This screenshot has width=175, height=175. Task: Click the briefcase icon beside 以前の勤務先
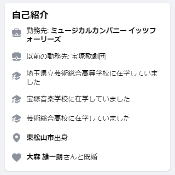click(17, 56)
